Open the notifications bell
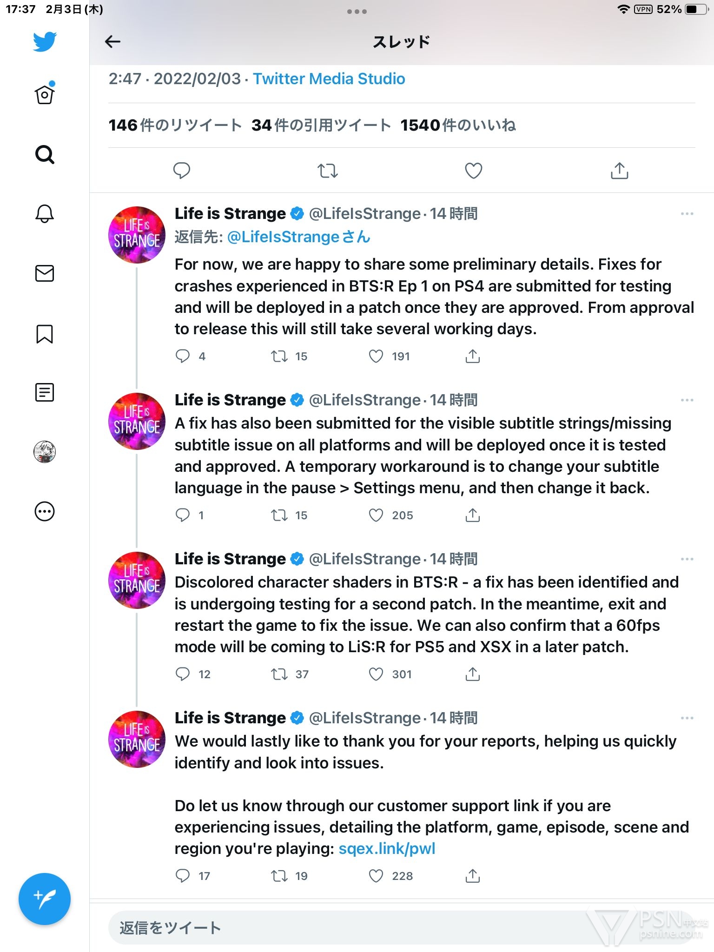714x952 pixels. pyautogui.click(x=45, y=213)
